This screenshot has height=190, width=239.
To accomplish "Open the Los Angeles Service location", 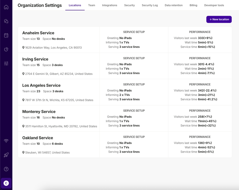I will [x=41, y=85].
